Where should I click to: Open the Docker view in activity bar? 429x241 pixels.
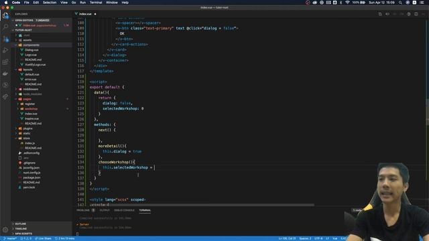[x=5, y=74]
